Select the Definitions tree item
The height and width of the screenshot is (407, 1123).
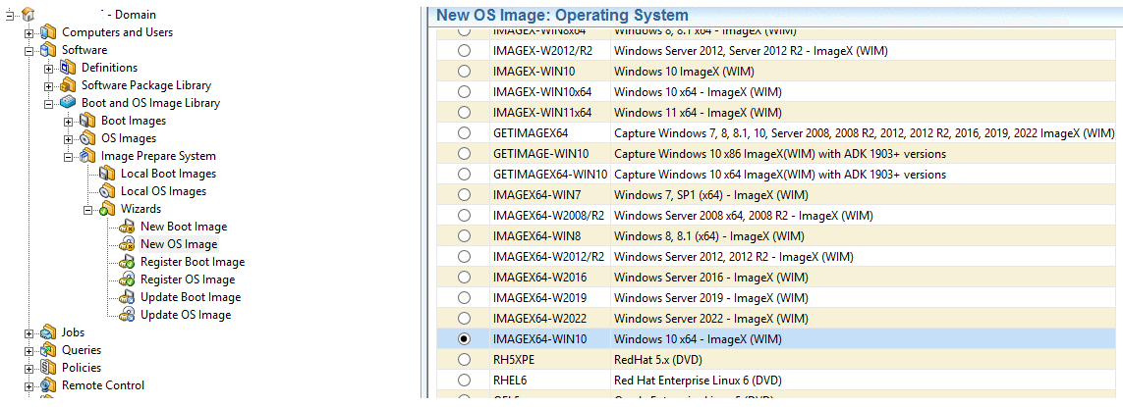pos(109,68)
